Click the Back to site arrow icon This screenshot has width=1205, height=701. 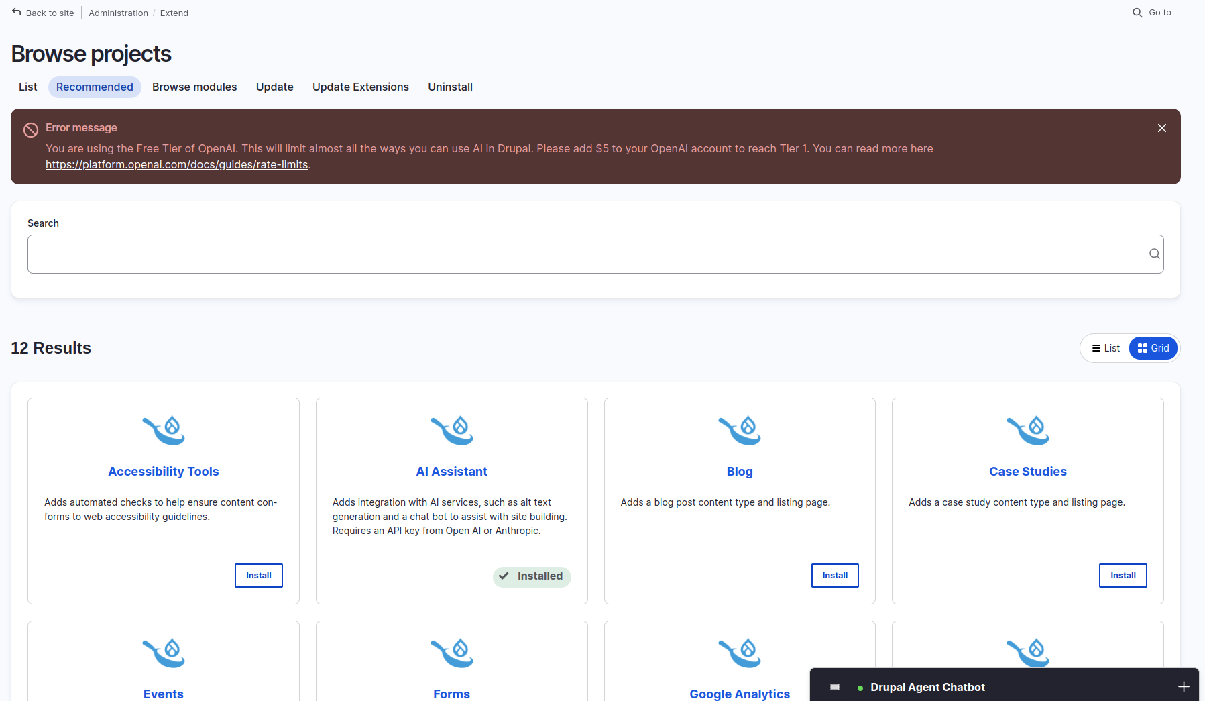pyautogui.click(x=17, y=12)
